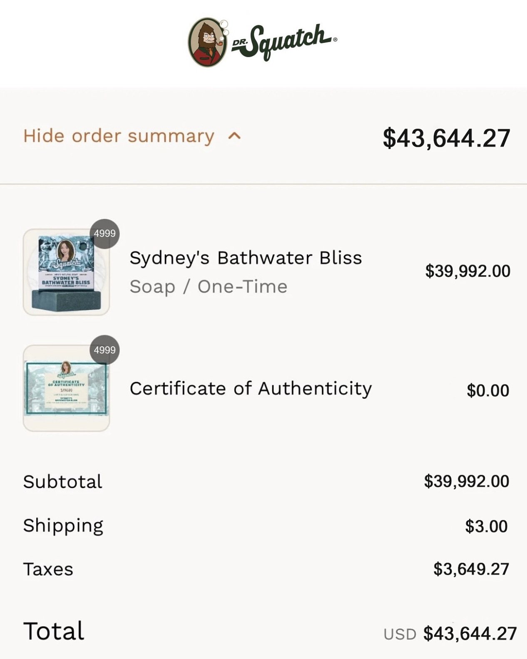Click the Subtotal label

point(63,482)
